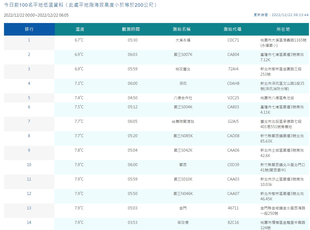Select station code C0AH8
310x230 pixels.
point(233,83)
